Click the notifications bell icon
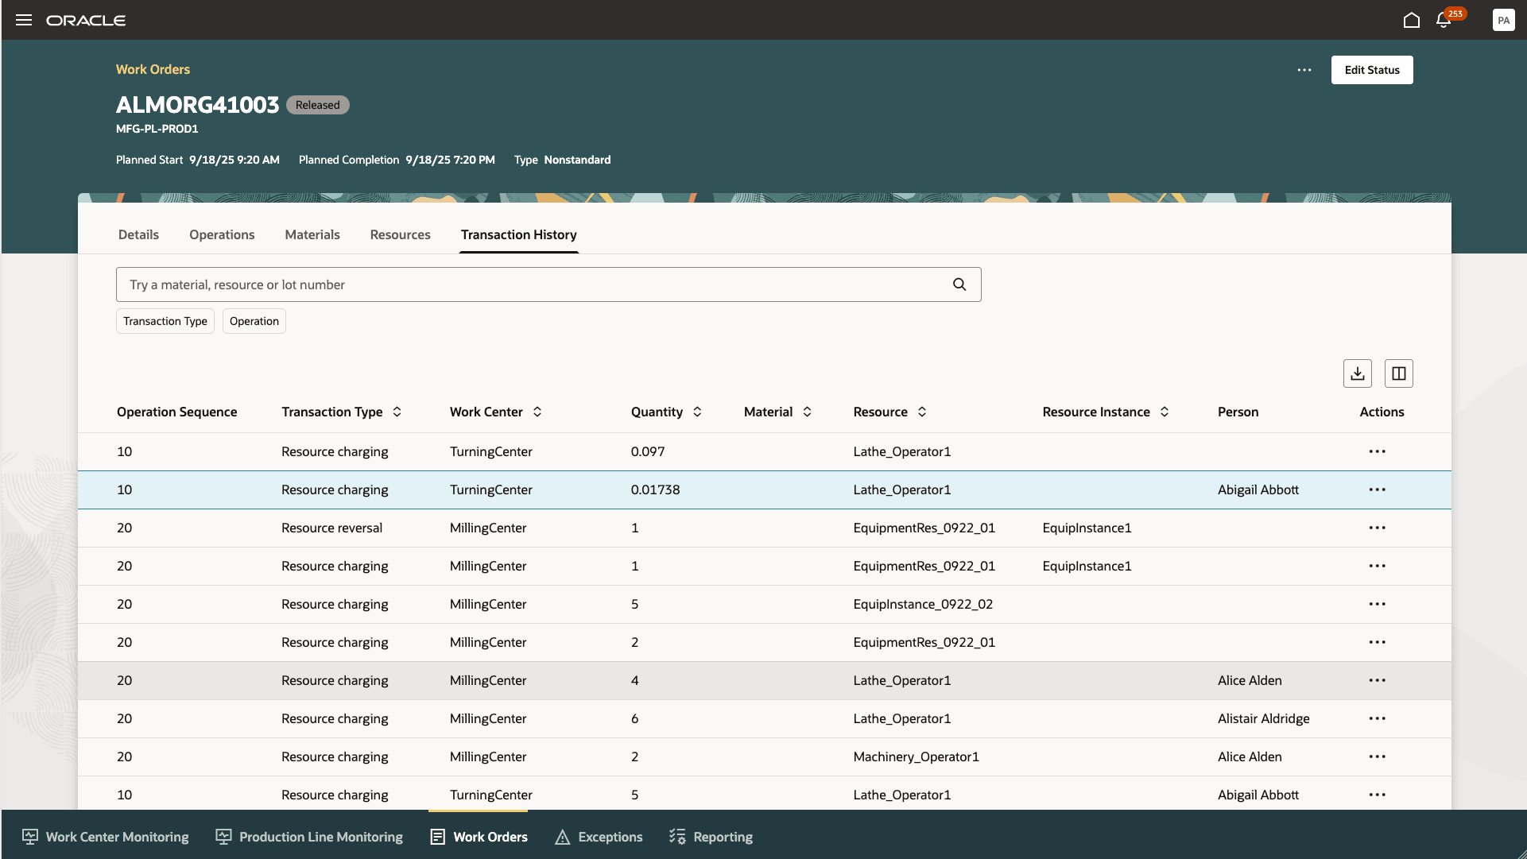The width and height of the screenshot is (1527, 859). (x=1444, y=20)
